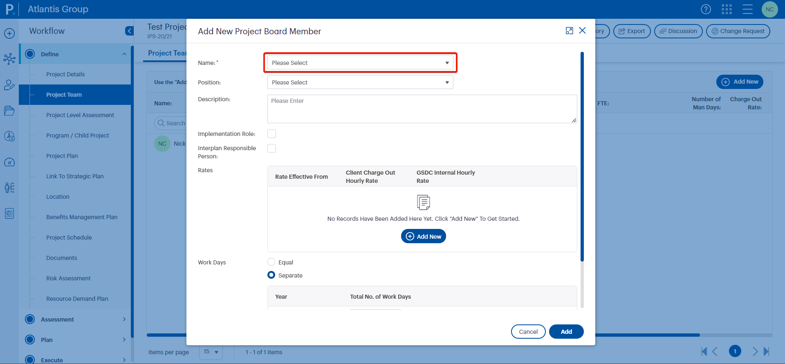Screen dimensions: 785x364
Task: Open Benefits Management Plan menu item
Action: tap(82, 217)
